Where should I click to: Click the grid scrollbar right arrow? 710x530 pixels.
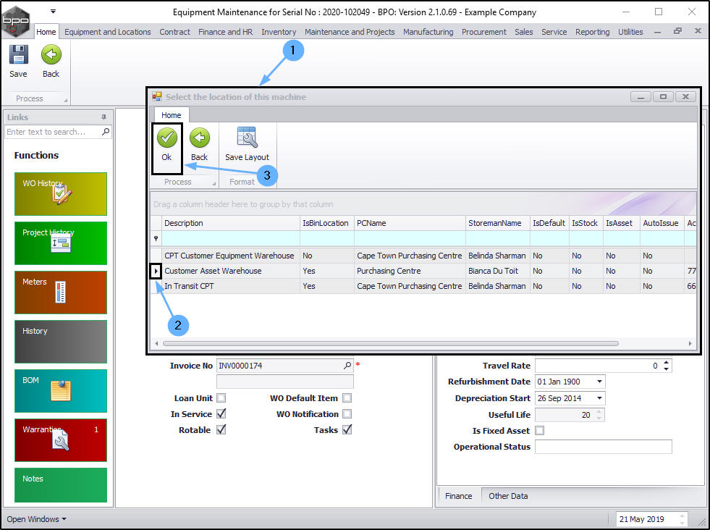tap(690, 343)
